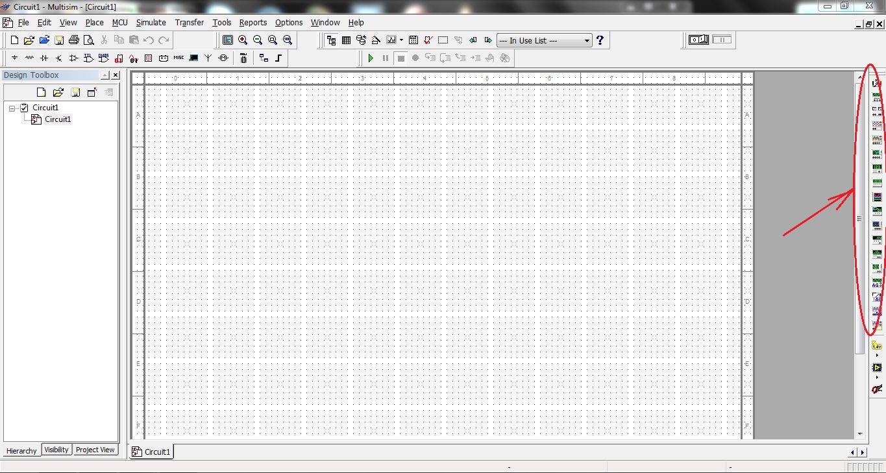Flip the simulation on/off switch
Screen dimensions: 886x473
(699, 40)
